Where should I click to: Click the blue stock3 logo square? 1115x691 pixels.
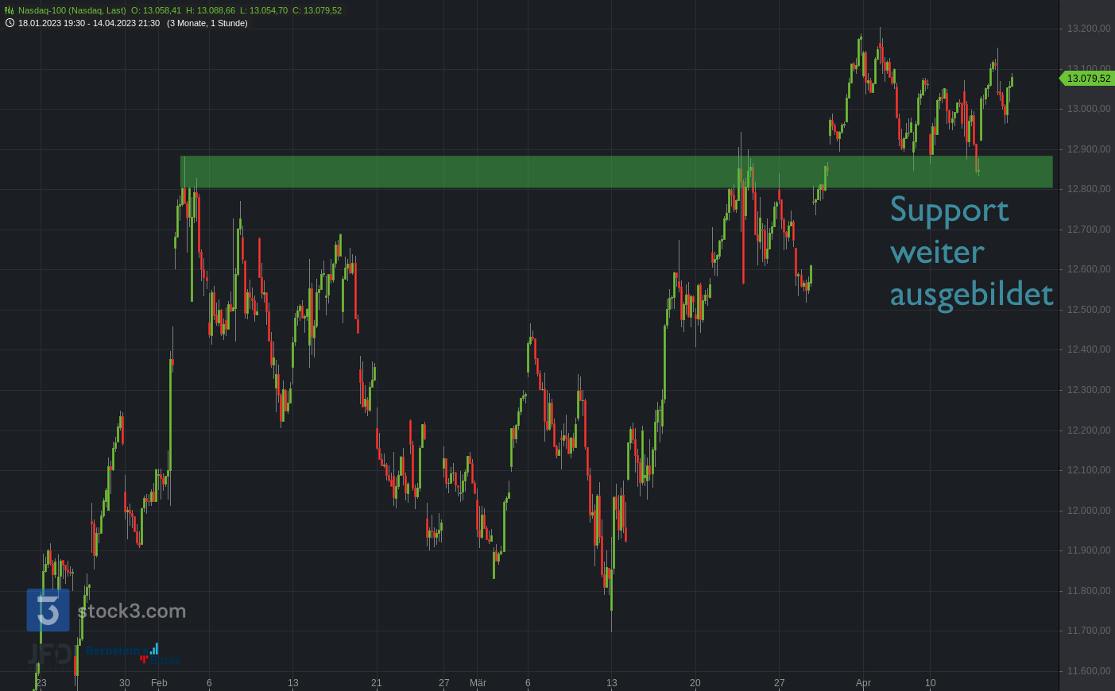48,610
